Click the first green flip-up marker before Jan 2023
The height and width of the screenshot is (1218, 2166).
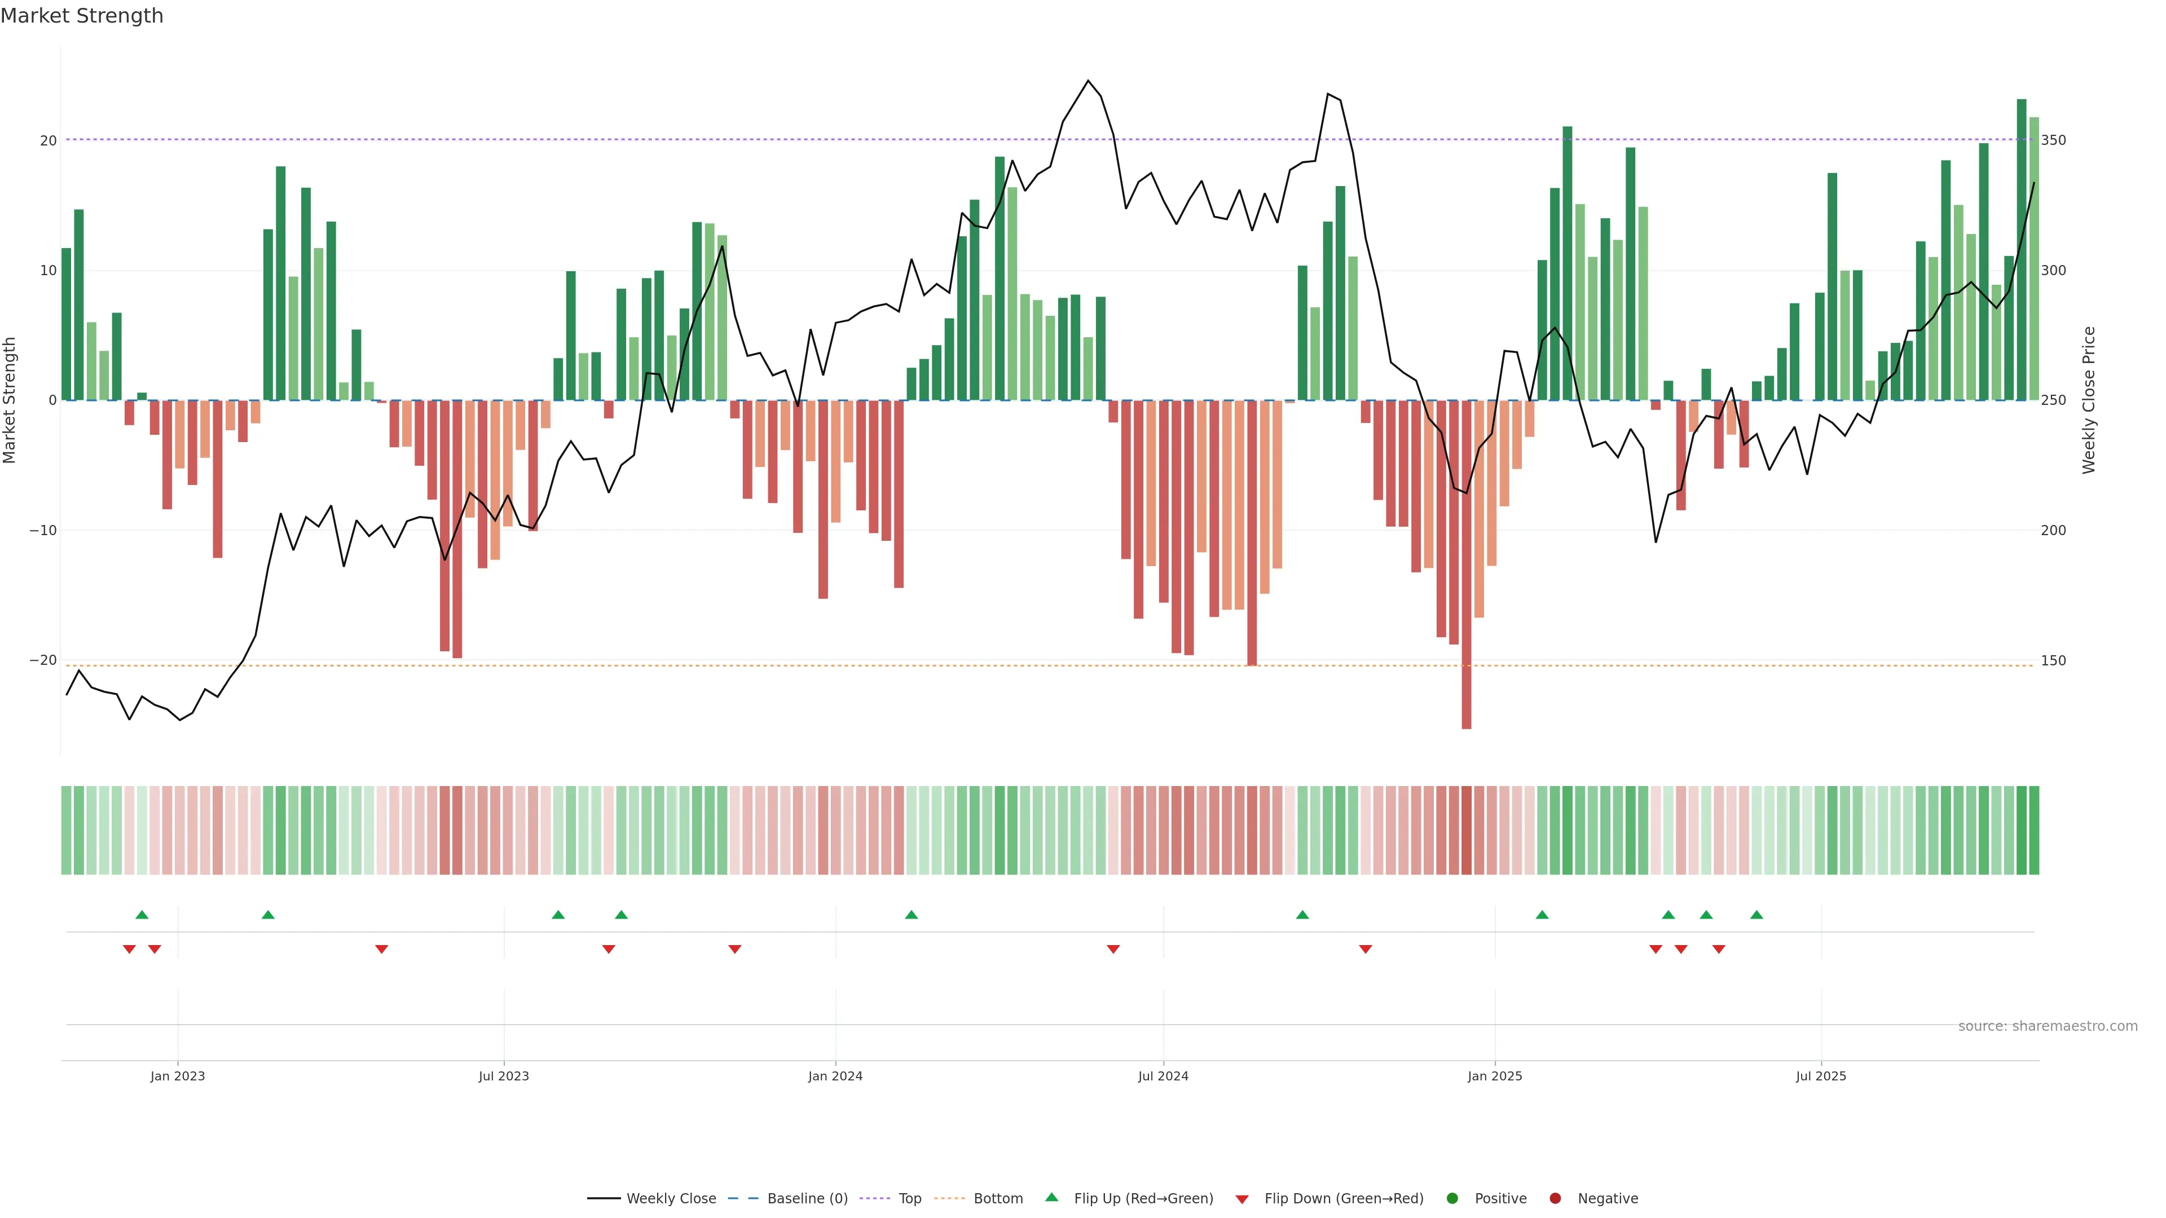click(x=142, y=915)
